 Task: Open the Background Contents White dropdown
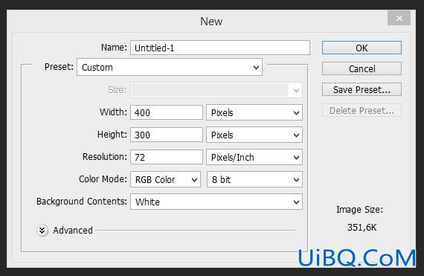click(x=216, y=202)
